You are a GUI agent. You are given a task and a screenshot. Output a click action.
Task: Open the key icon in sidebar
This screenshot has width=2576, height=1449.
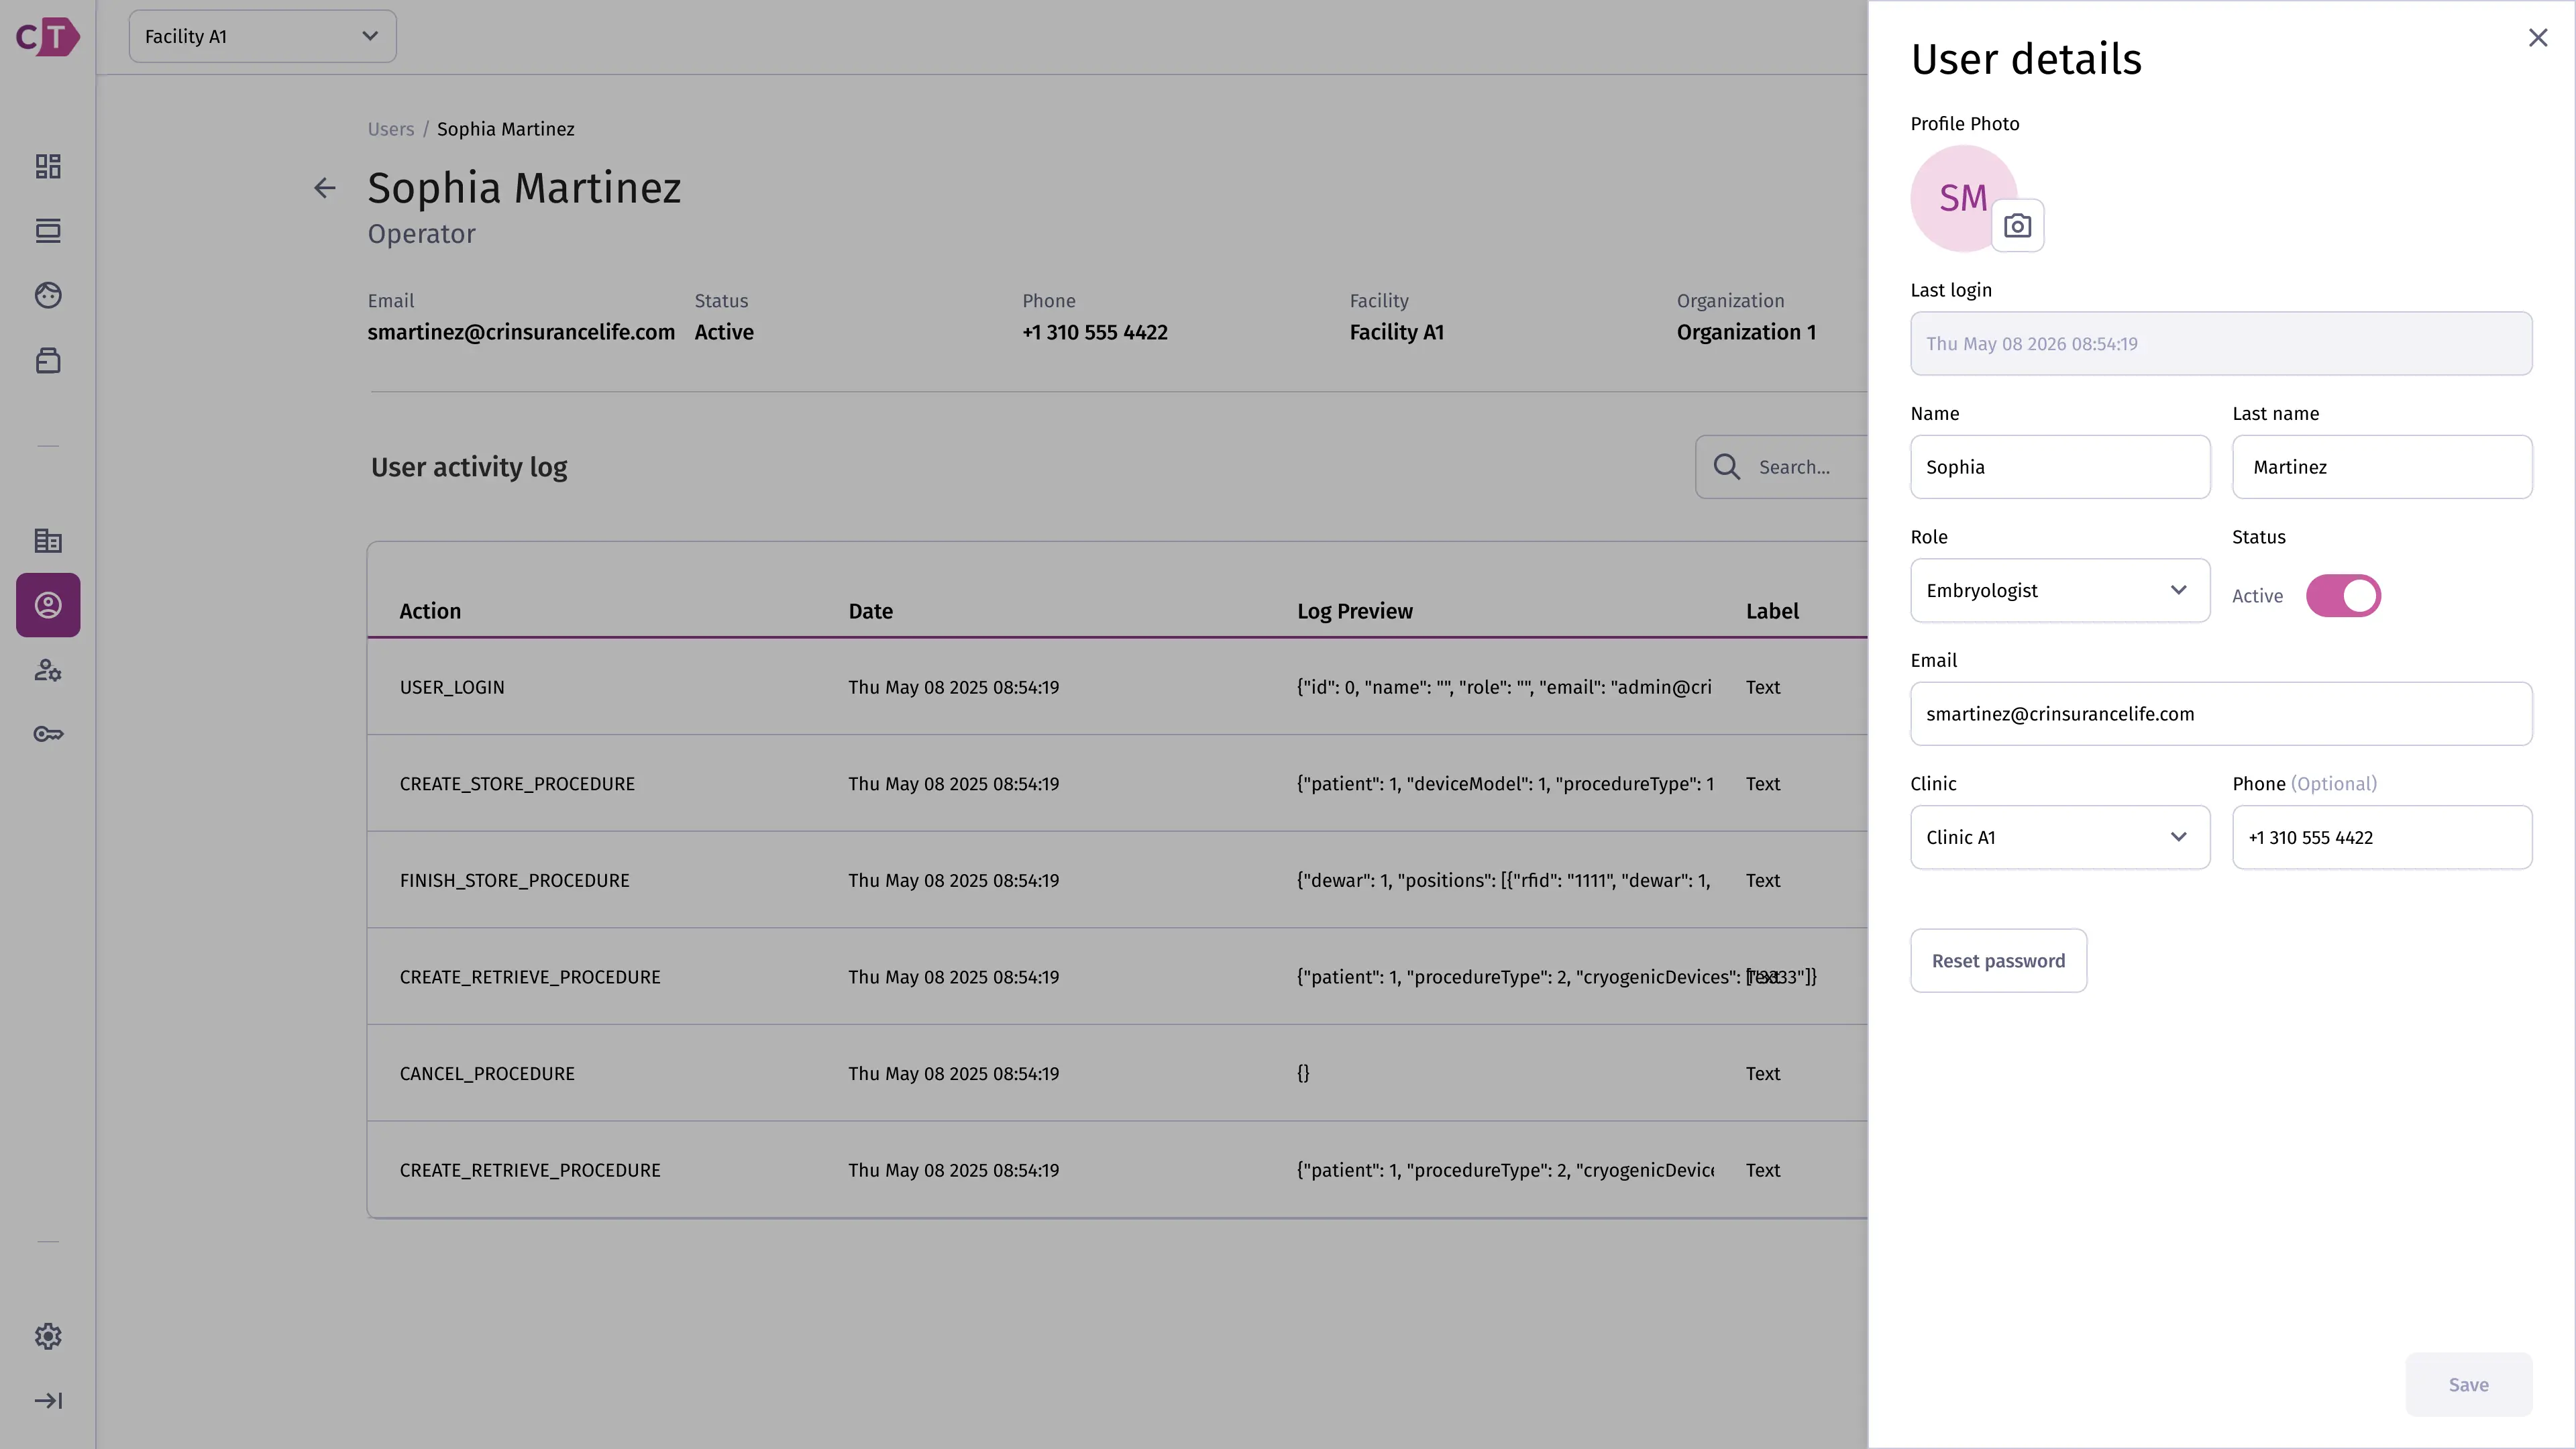pyautogui.click(x=48, y=734)
